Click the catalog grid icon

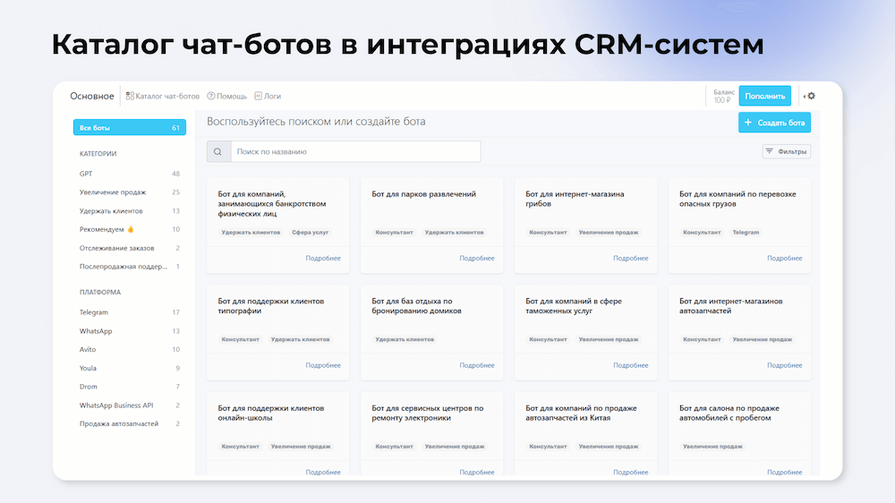pos(130,96)
